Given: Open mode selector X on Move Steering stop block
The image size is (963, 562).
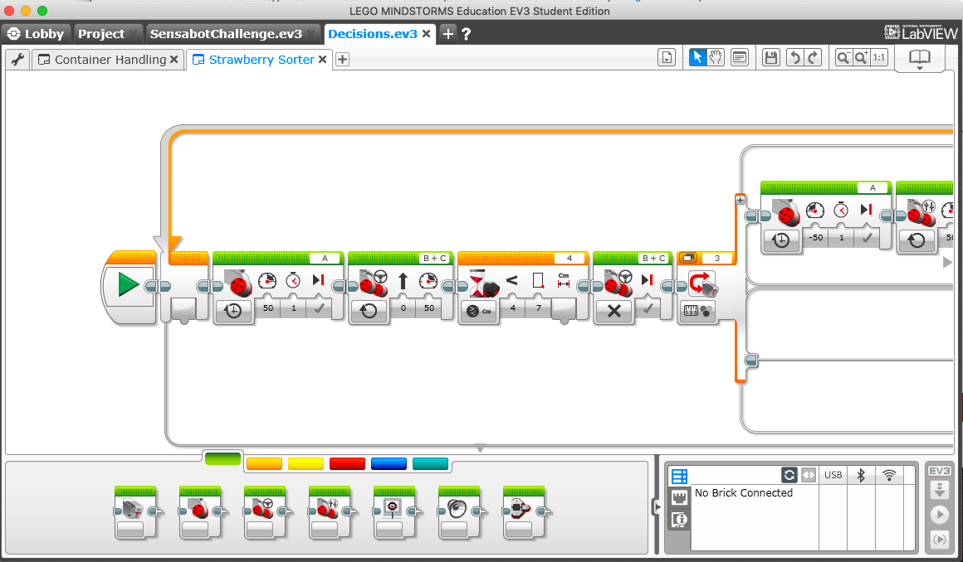Looking at the screenshot, I should pyautogui.click(x=613, y=311).
